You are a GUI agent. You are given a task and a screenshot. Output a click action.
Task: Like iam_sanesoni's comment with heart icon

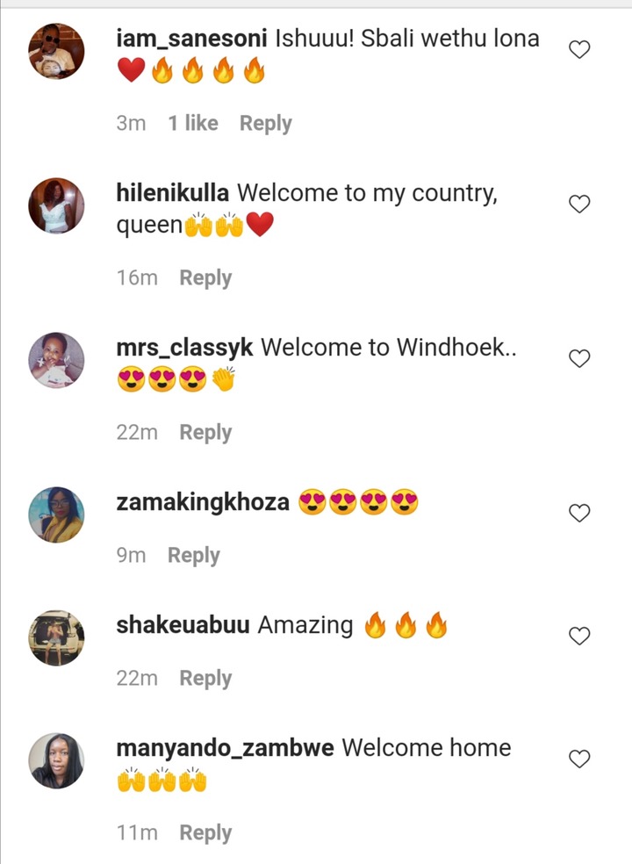[579, 49]
